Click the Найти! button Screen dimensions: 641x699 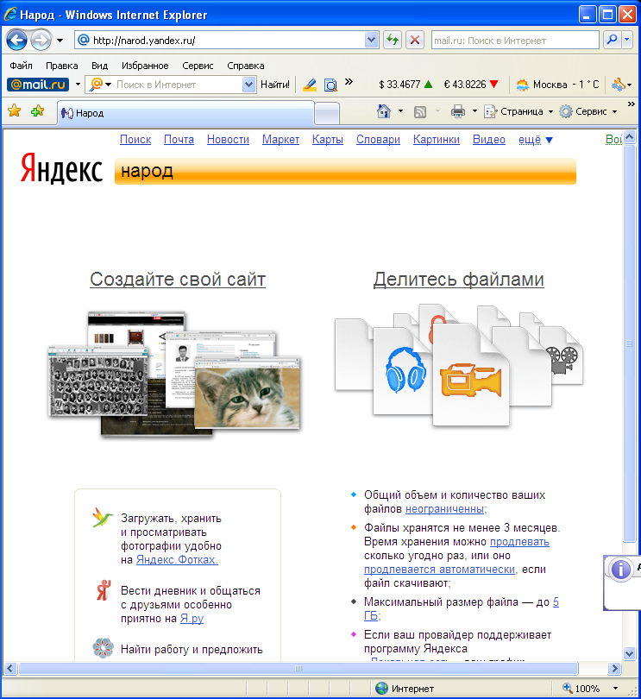click(x=275, y=85)
